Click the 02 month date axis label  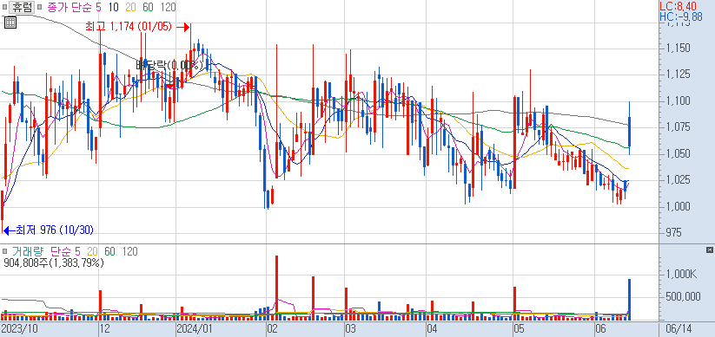pos(273,328)
